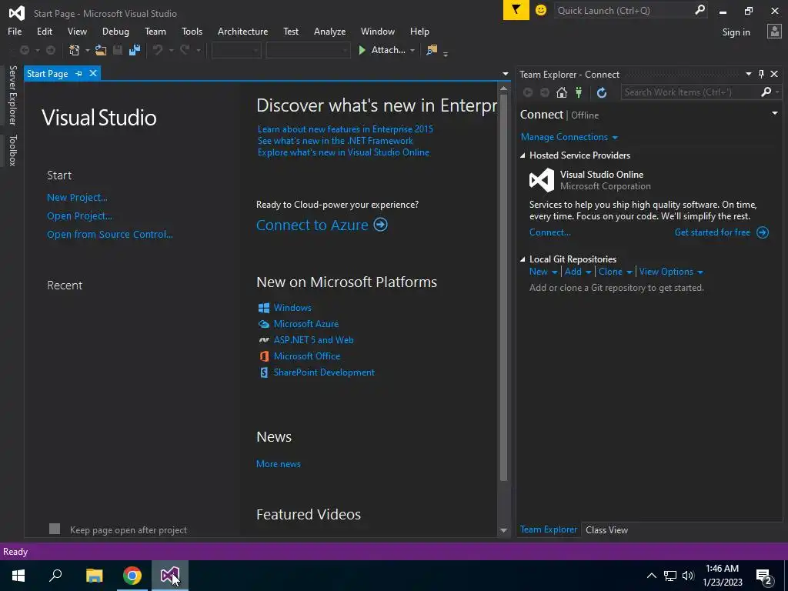
Task: Click the Find in Files toolbar icon
Action: click(x=432, y=50)
